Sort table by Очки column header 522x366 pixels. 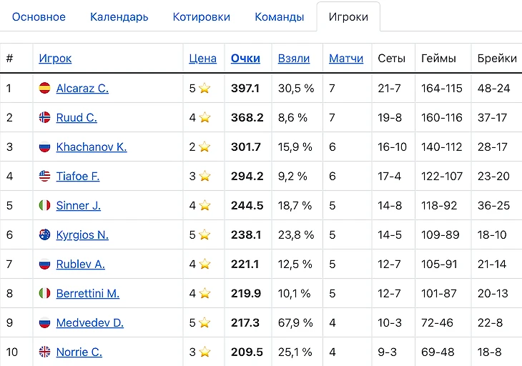coord(245,59)
